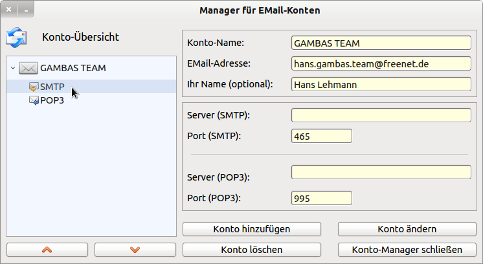The image size is (483, 264).
Task: Click the empty Server (POP3) field
Action: point(381,172)
